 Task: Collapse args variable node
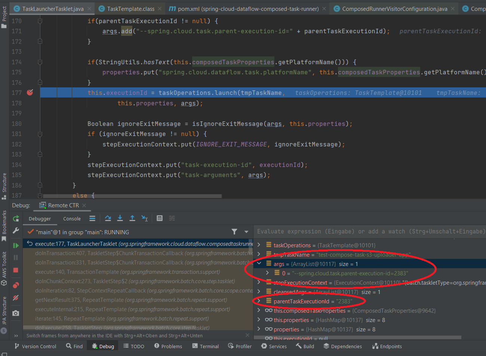tap(259, 264)
